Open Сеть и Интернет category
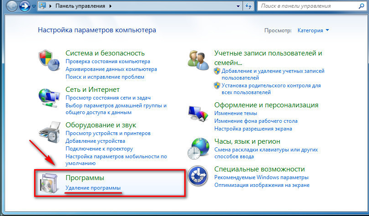The image size is (369, 216). point(92,90)
